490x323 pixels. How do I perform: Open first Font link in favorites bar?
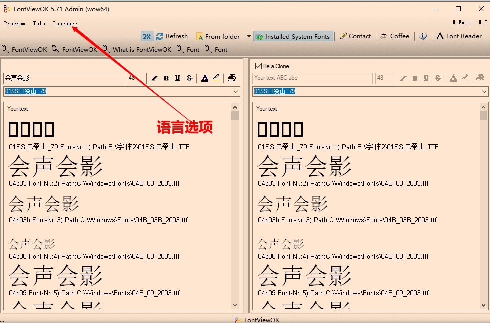tap(188, 49)
